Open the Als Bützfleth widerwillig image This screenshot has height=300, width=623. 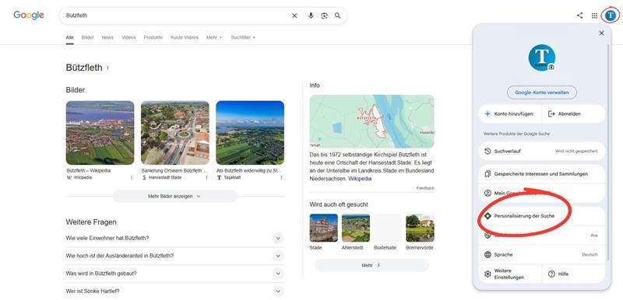250,133
